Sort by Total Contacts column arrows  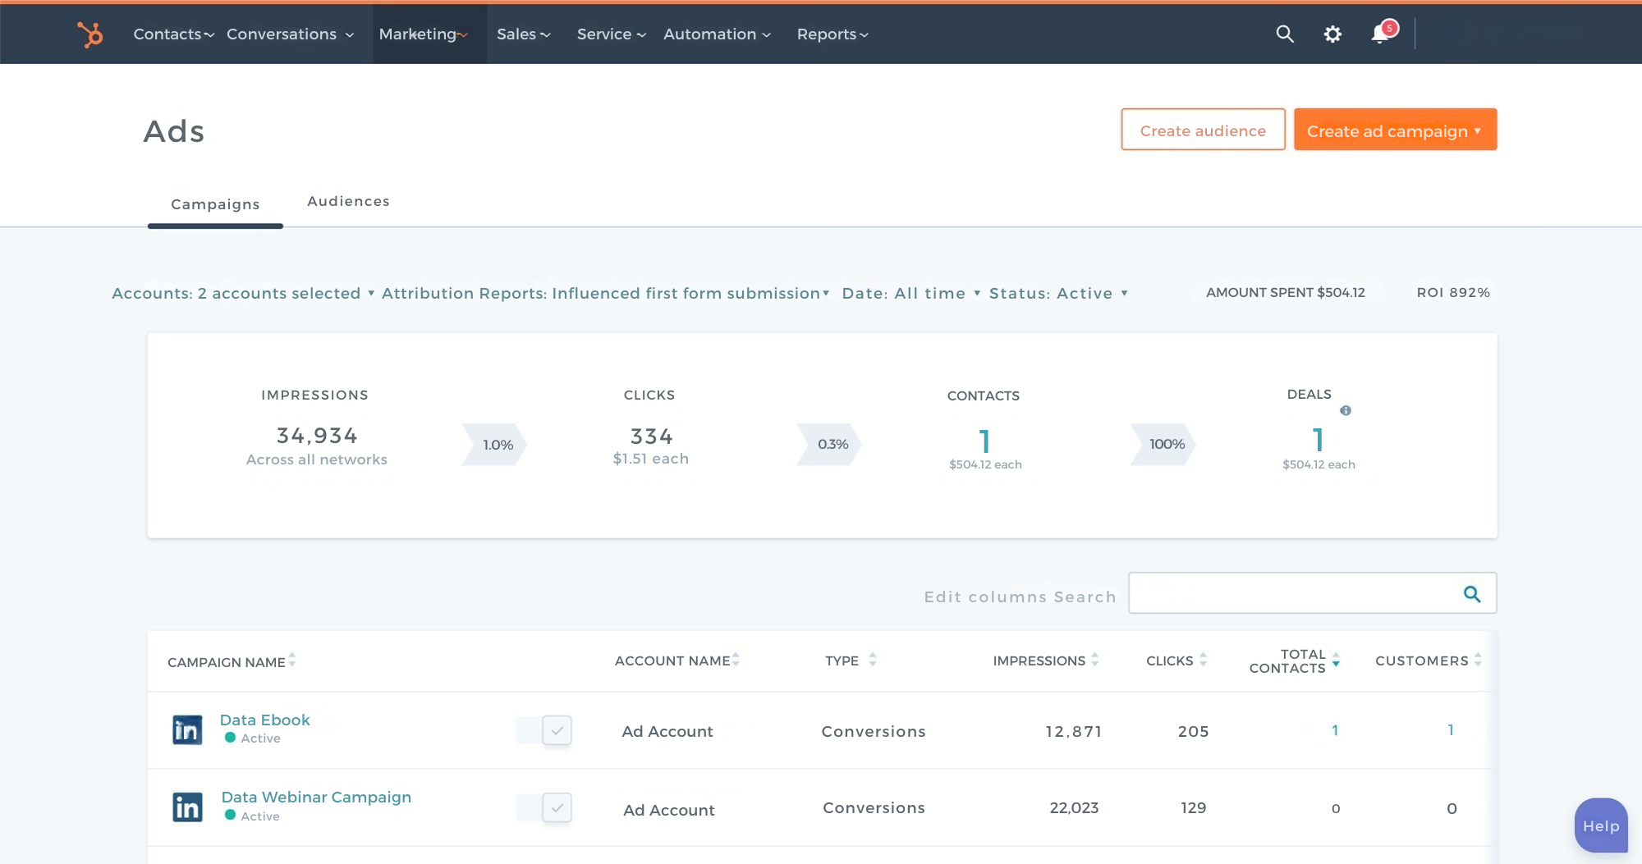point(1336,660)
